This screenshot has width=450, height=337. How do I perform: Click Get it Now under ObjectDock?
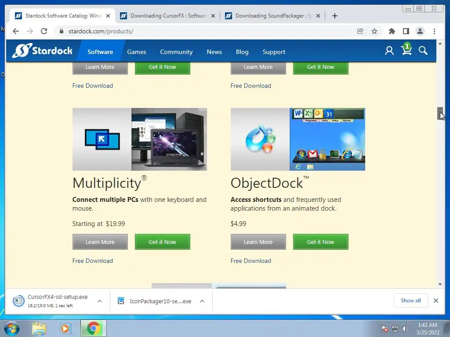click(320, 242)
